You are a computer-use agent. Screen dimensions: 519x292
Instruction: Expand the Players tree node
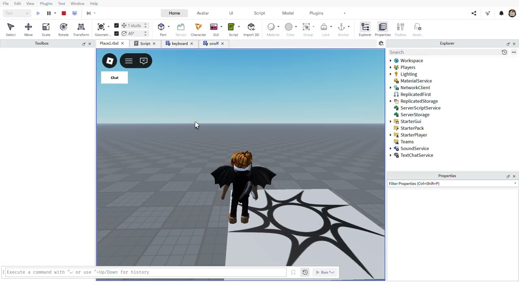pos(390,67)
